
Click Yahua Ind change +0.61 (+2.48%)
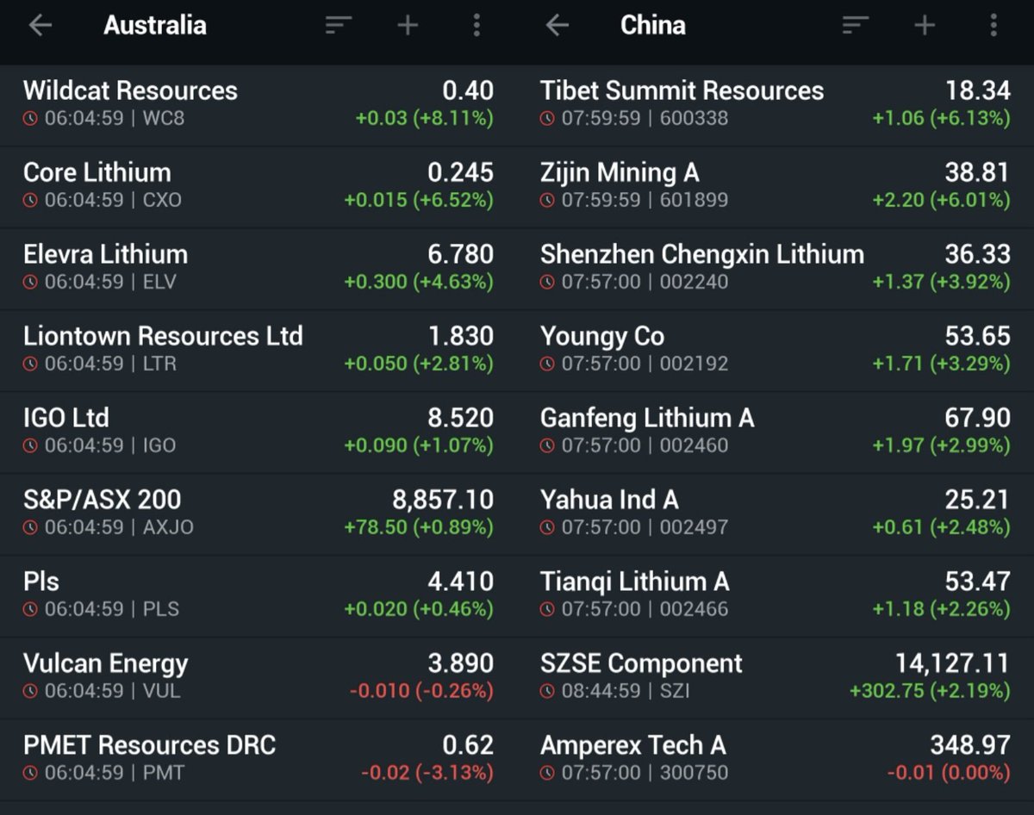(942, 527)
